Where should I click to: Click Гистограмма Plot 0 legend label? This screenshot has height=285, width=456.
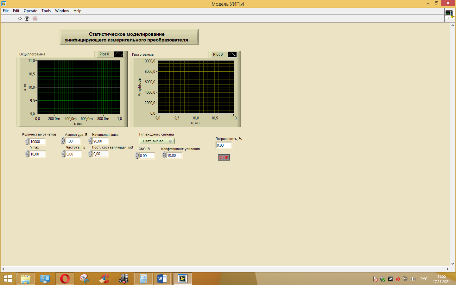218,54
